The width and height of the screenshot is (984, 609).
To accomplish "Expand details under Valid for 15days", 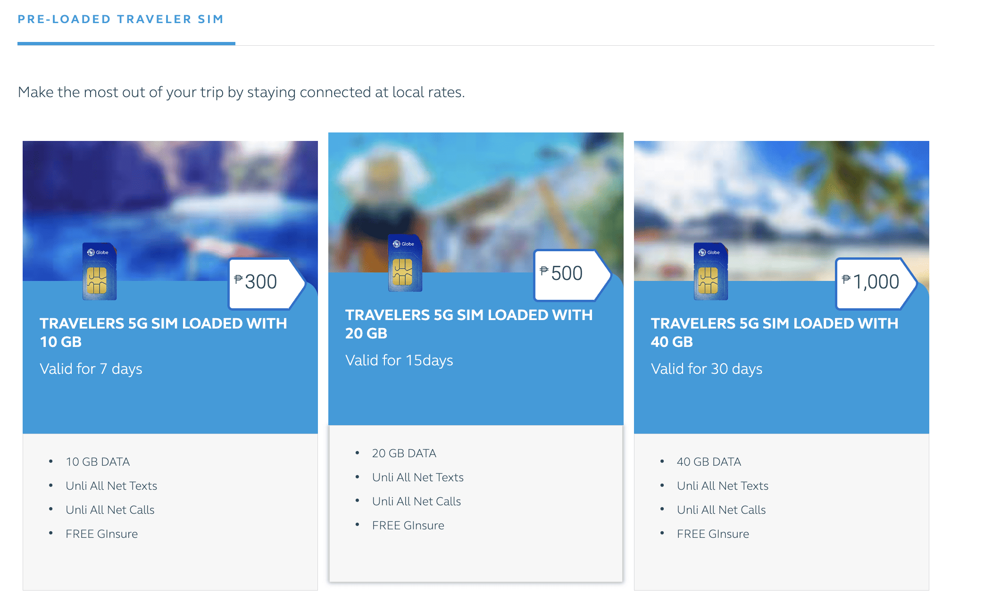I will click(399, 360).
